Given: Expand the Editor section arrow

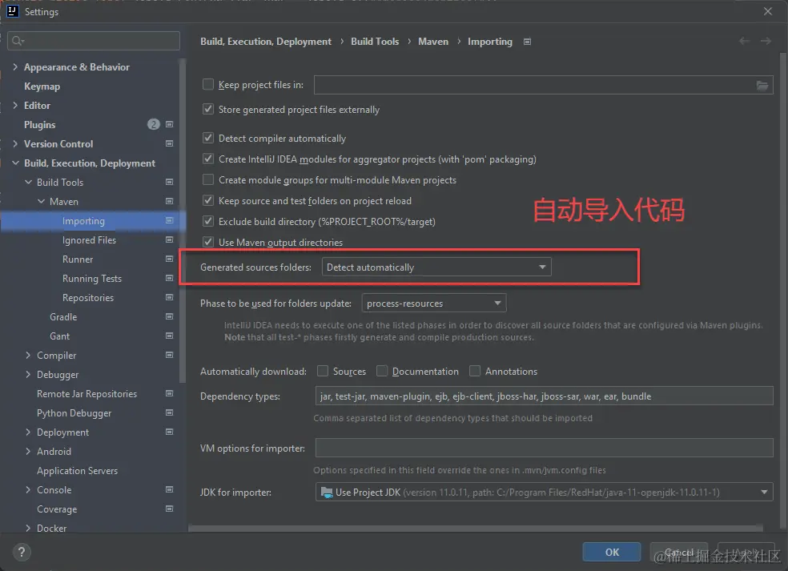Looking at the screenshot, I should 15,105.
